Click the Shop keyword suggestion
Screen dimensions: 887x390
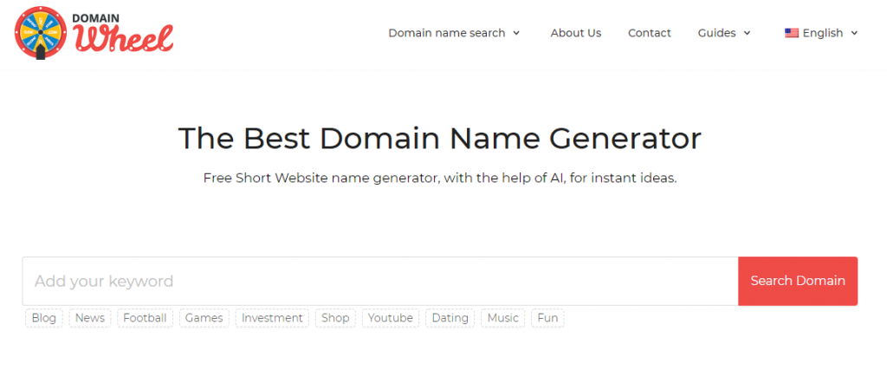335,318
